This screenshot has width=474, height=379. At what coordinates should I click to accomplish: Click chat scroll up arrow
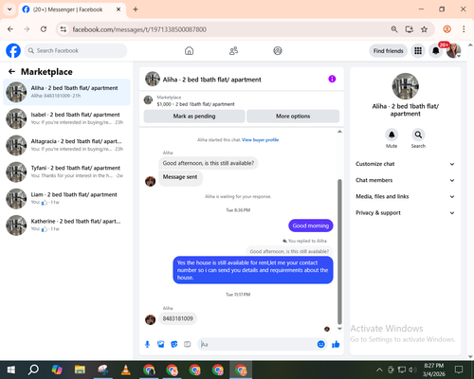pyautogui.click(x=339, y=132)
